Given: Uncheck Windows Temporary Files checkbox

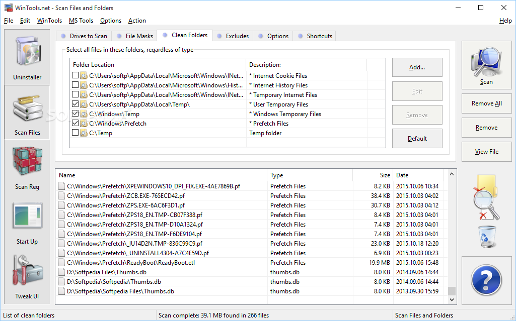Looking at the screenshot, I should click(75, 114).
